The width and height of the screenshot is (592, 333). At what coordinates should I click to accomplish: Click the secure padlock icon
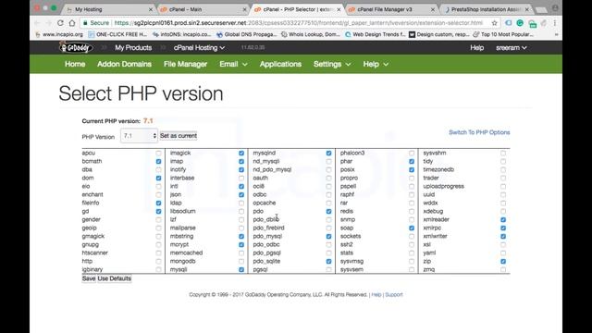click(x=85, y=23)
